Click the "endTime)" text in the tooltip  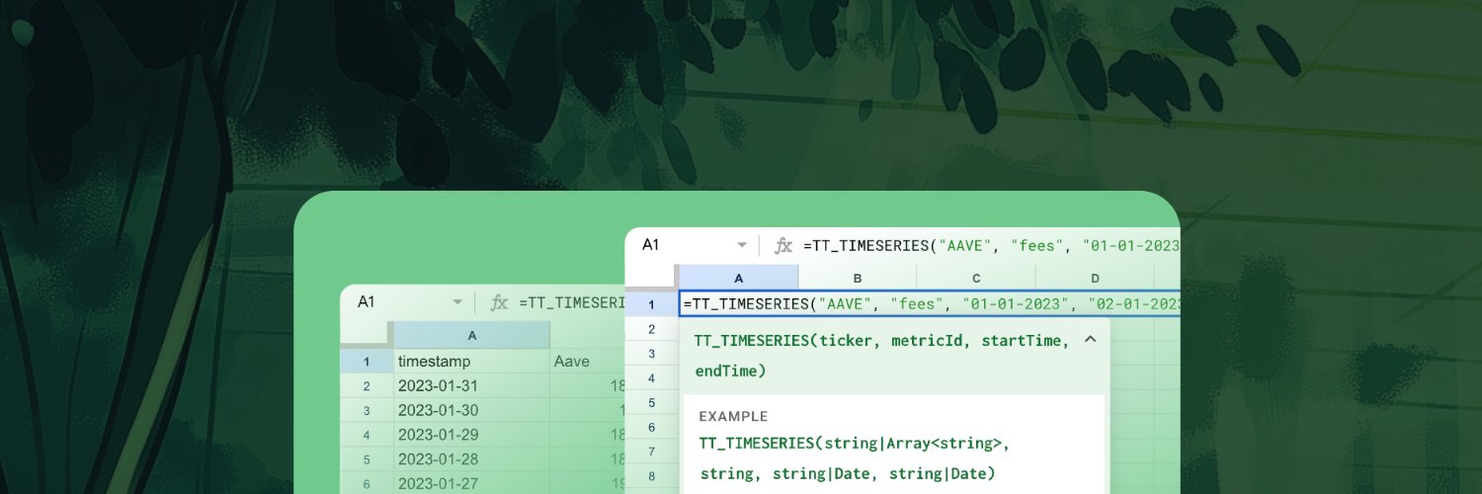729,371
